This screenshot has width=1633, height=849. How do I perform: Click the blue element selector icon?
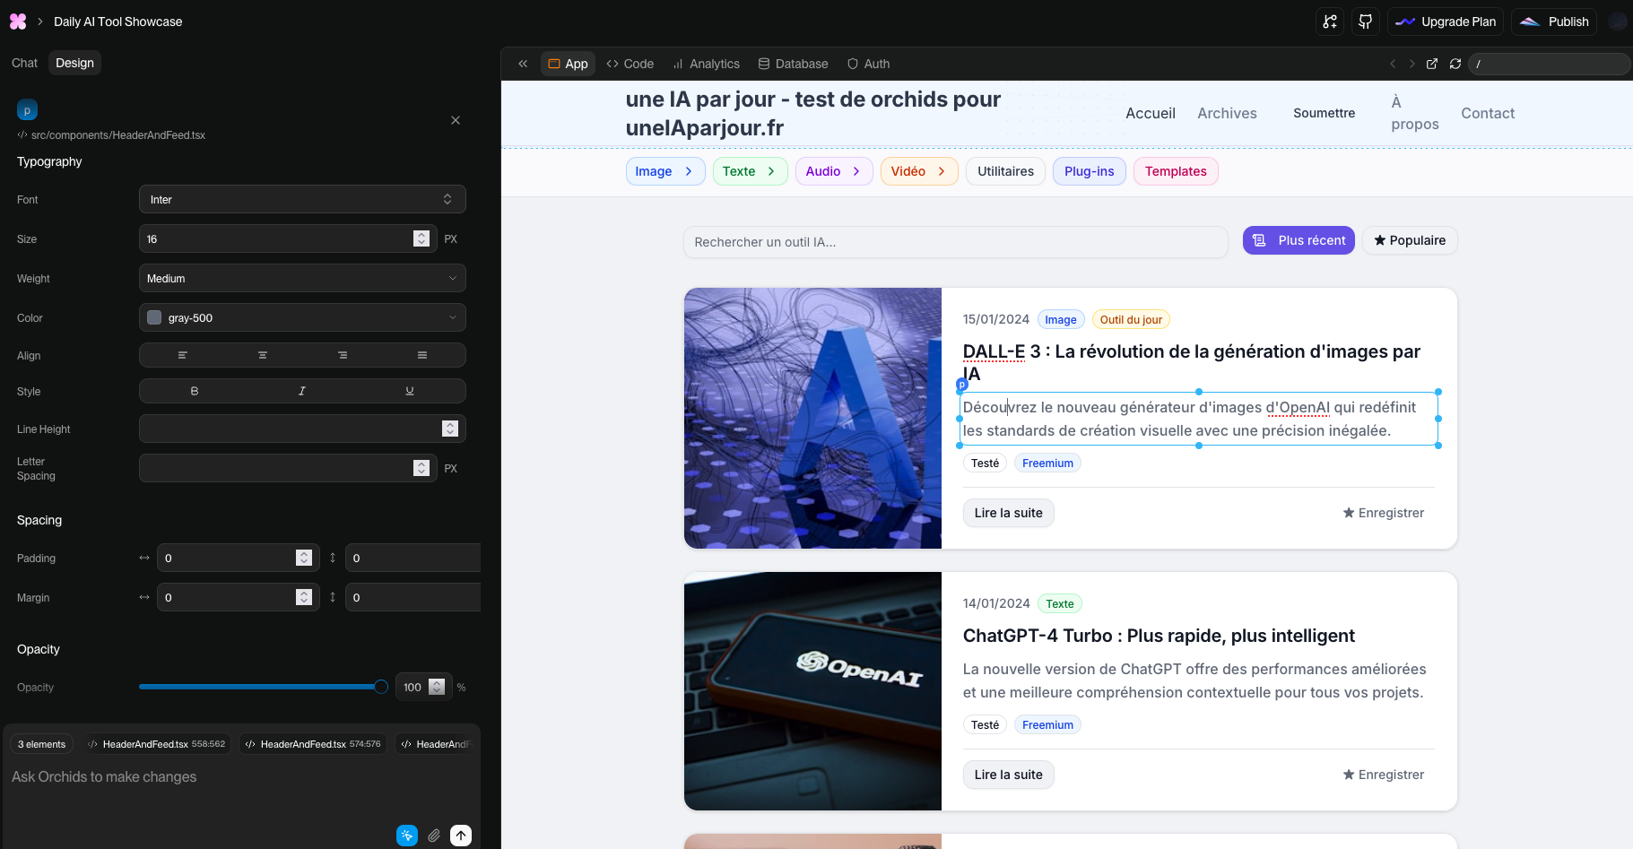407,836
